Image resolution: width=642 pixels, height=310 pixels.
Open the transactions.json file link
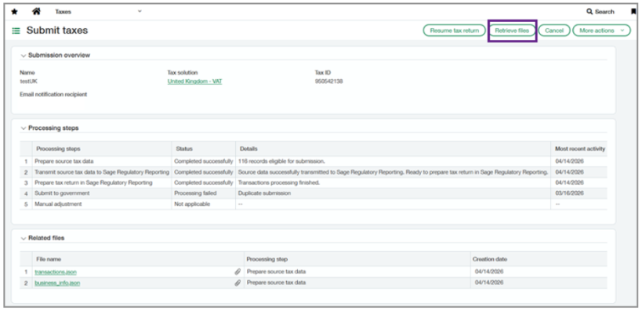pyautogui.click(x=56, y=272)
